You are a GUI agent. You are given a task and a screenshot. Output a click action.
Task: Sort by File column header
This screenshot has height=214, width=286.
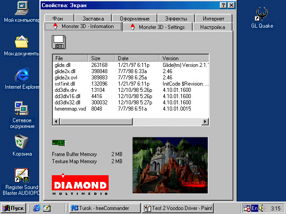(70, 58)
